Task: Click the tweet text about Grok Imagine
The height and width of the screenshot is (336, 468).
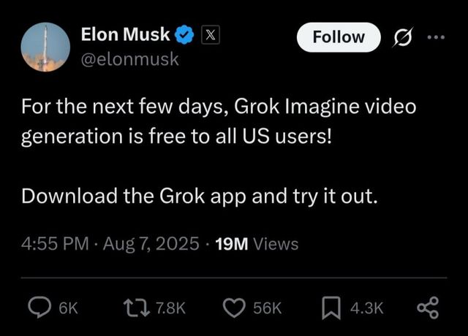Action: 219,121
